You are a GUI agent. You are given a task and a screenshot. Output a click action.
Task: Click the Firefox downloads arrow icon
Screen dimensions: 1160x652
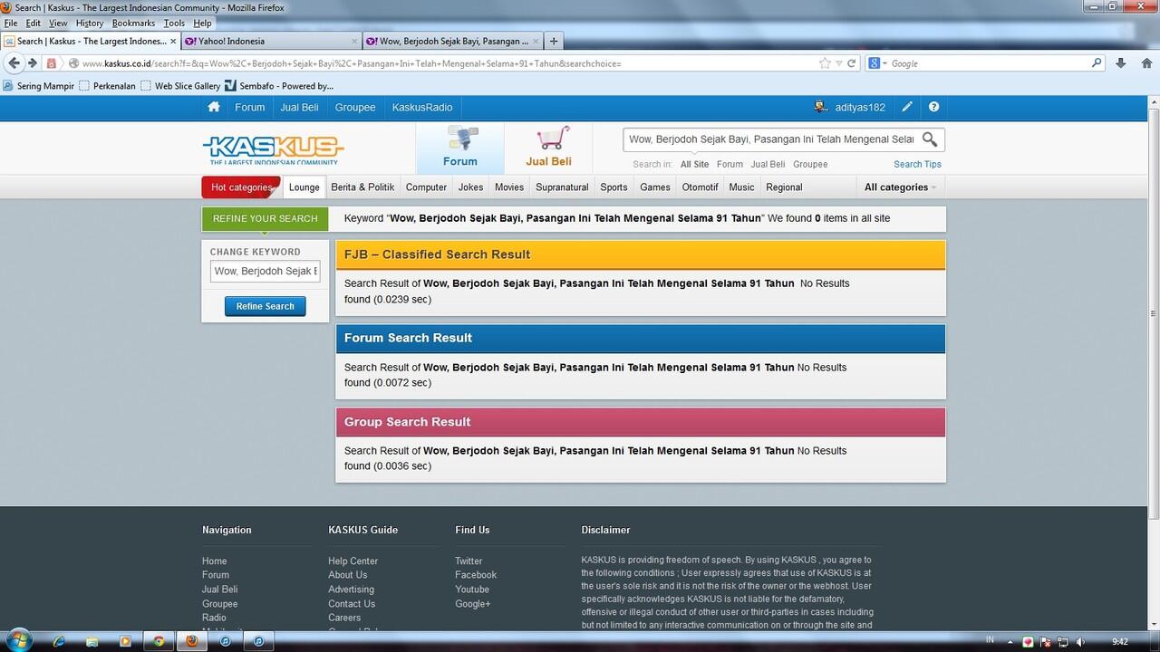(x=1121, y=63)
